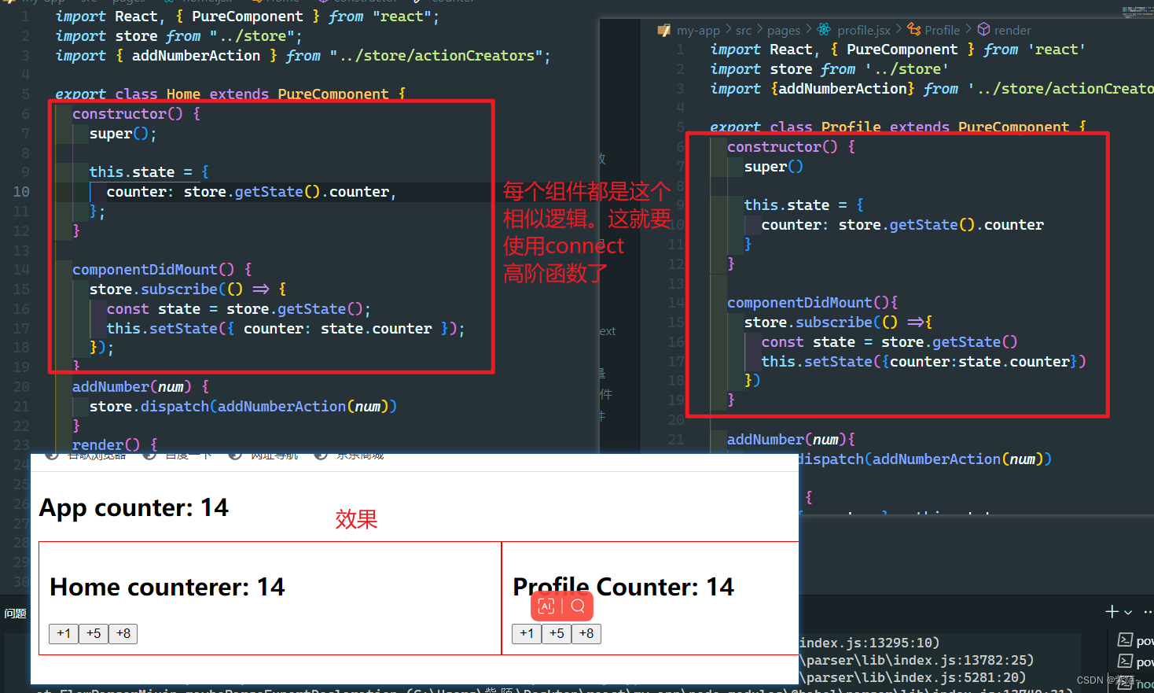Viewport: 1154px width, 693px height.
Task: Click +5 button under Home counterer
Action: coord(94,633)
